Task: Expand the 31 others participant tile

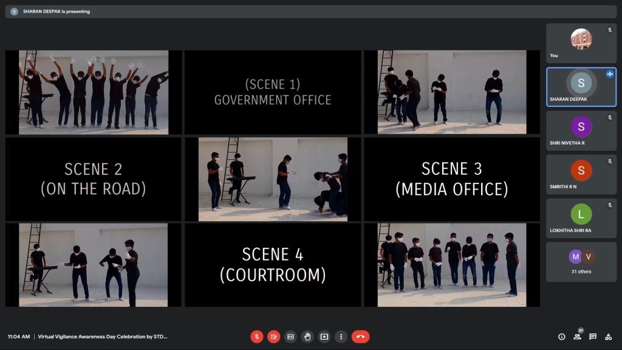Action: click(581, 262)
